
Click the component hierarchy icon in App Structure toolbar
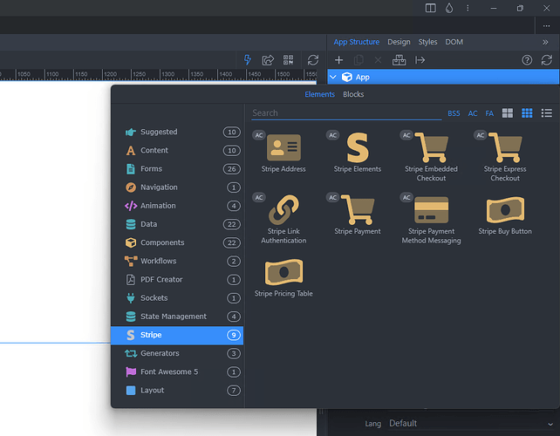point(399,60)
